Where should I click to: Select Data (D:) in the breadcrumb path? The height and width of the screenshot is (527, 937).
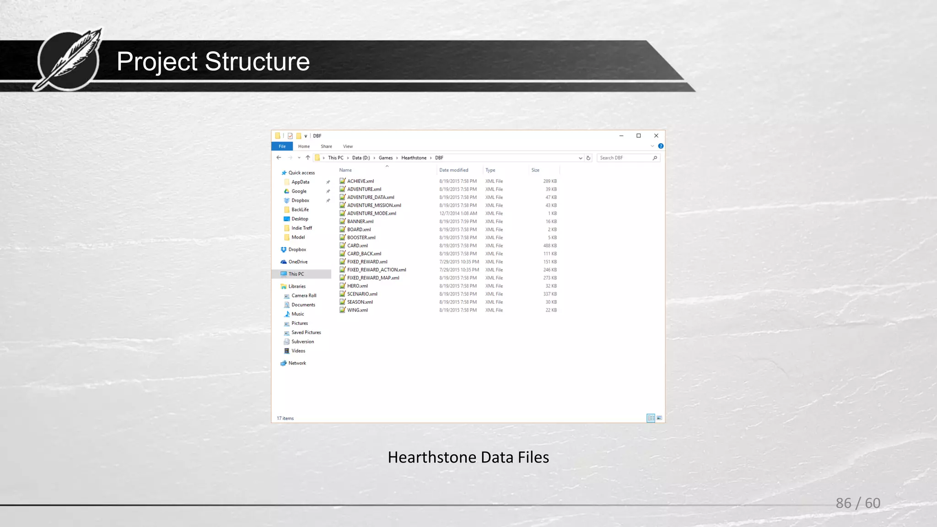(x=361, y=158)
